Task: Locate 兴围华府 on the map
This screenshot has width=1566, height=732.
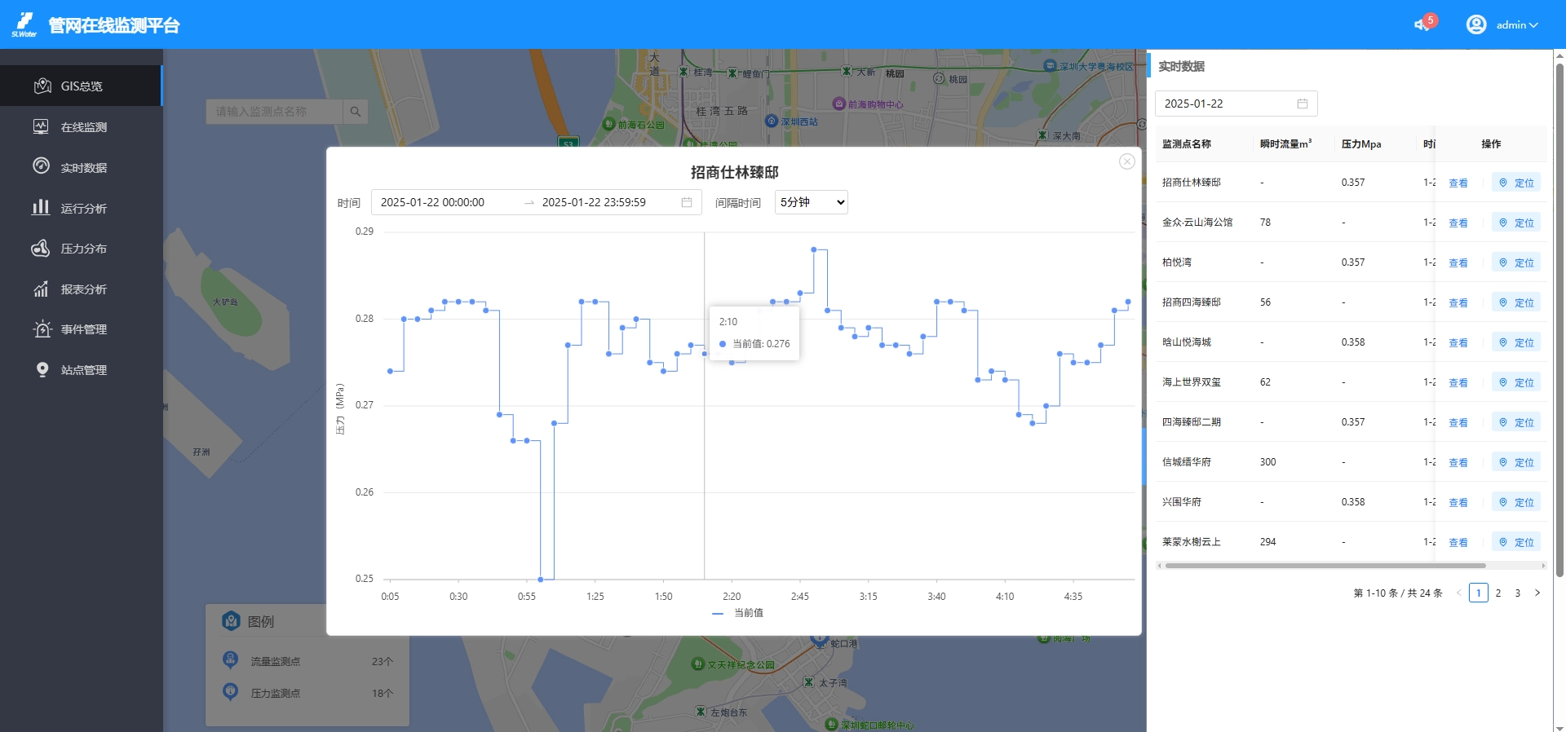Action: point(1516,503)
